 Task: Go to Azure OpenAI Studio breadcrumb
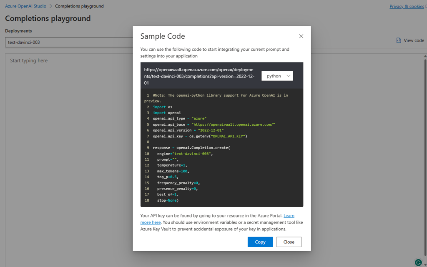[x=25, y=6]
